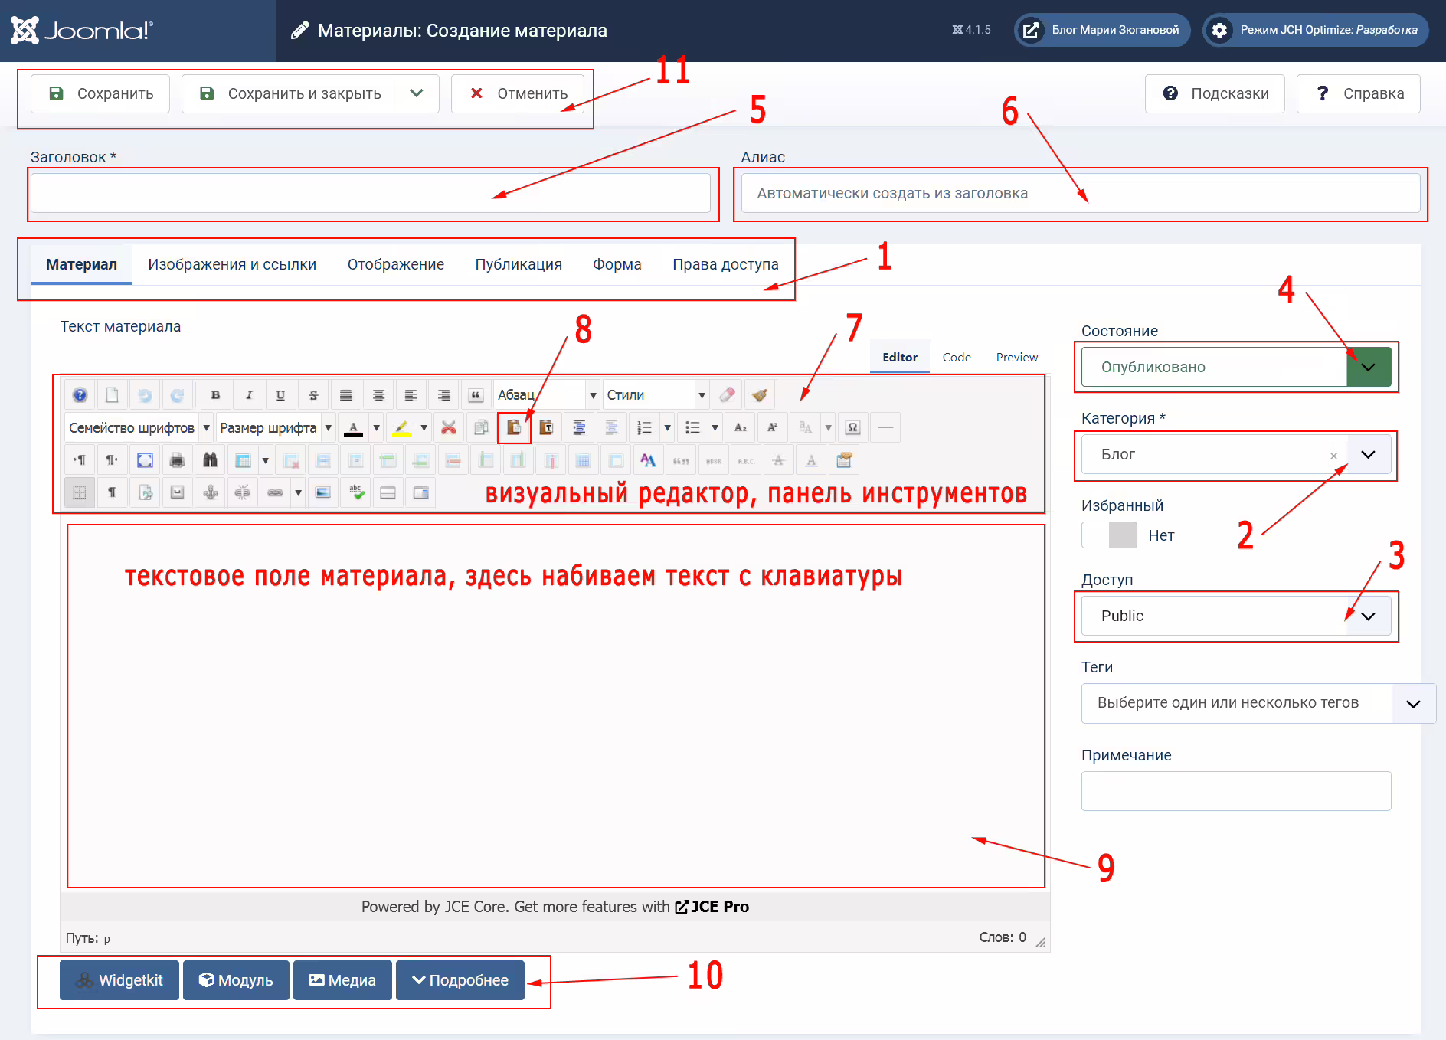This screenshot has width=1446, height=1040.
Task: Toggle italic formatting
Action: pos(248,395)
